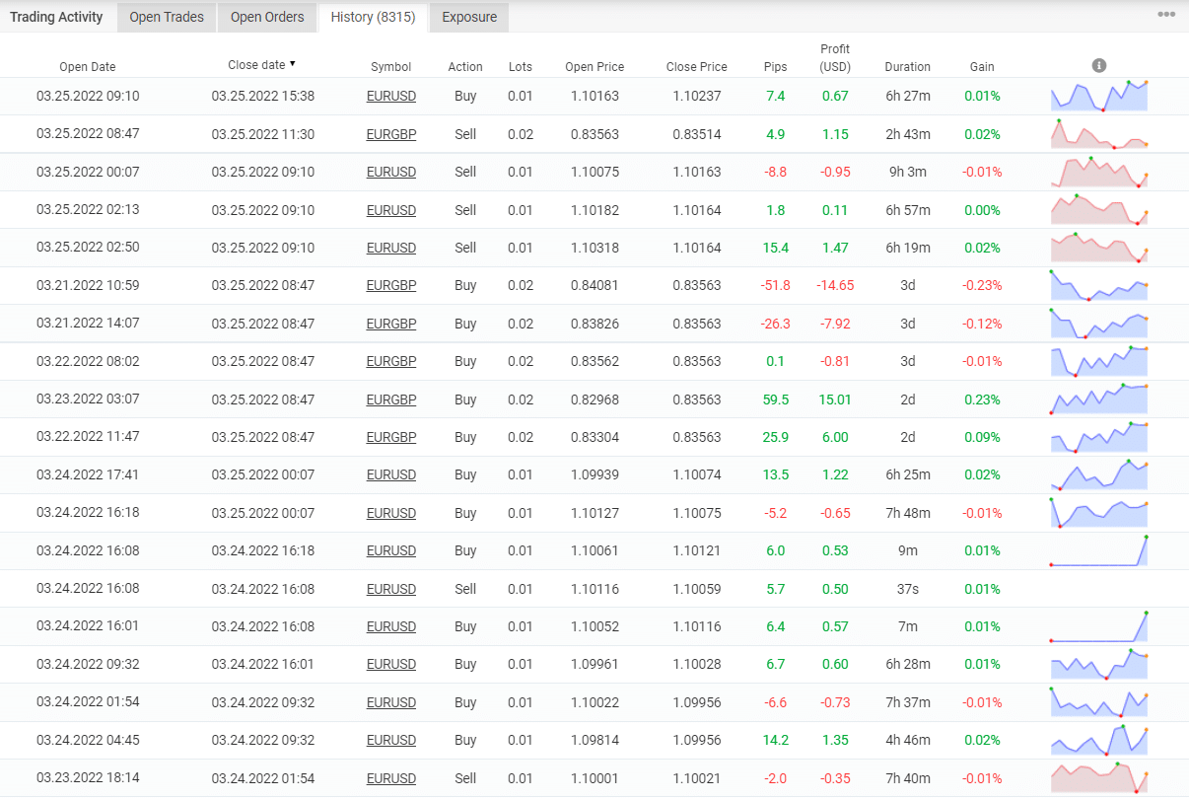Open the Exposure tab
Image resolution: width=1189 pixels, height=799 pixels.
(x=469, y=17)
